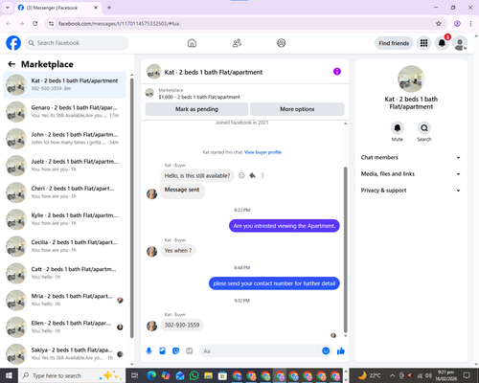This screenshot has height=383, width=479.
Task: Open the account profile menu
Action: [460, 43]
